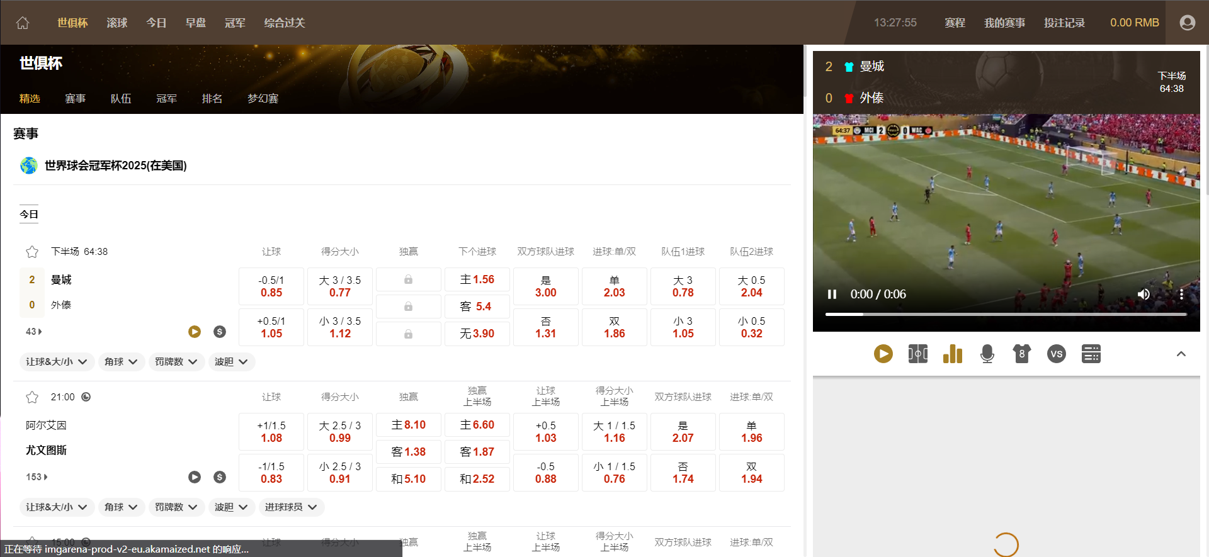Pause the live match video
Screen dimensions: 1209x557
click(832, 294)
